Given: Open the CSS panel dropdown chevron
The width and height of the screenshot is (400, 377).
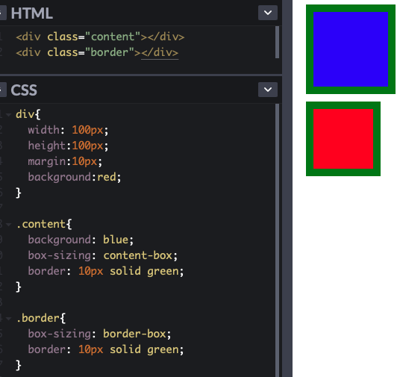Looking at the screenshot, I should tap(268, 90).
